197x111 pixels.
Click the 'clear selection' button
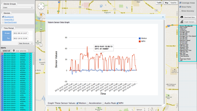(20, 51)
